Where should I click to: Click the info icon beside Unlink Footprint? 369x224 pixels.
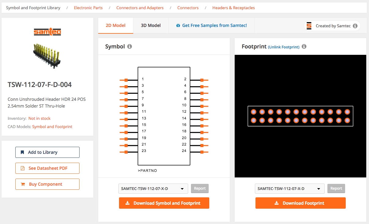[304, 47]
